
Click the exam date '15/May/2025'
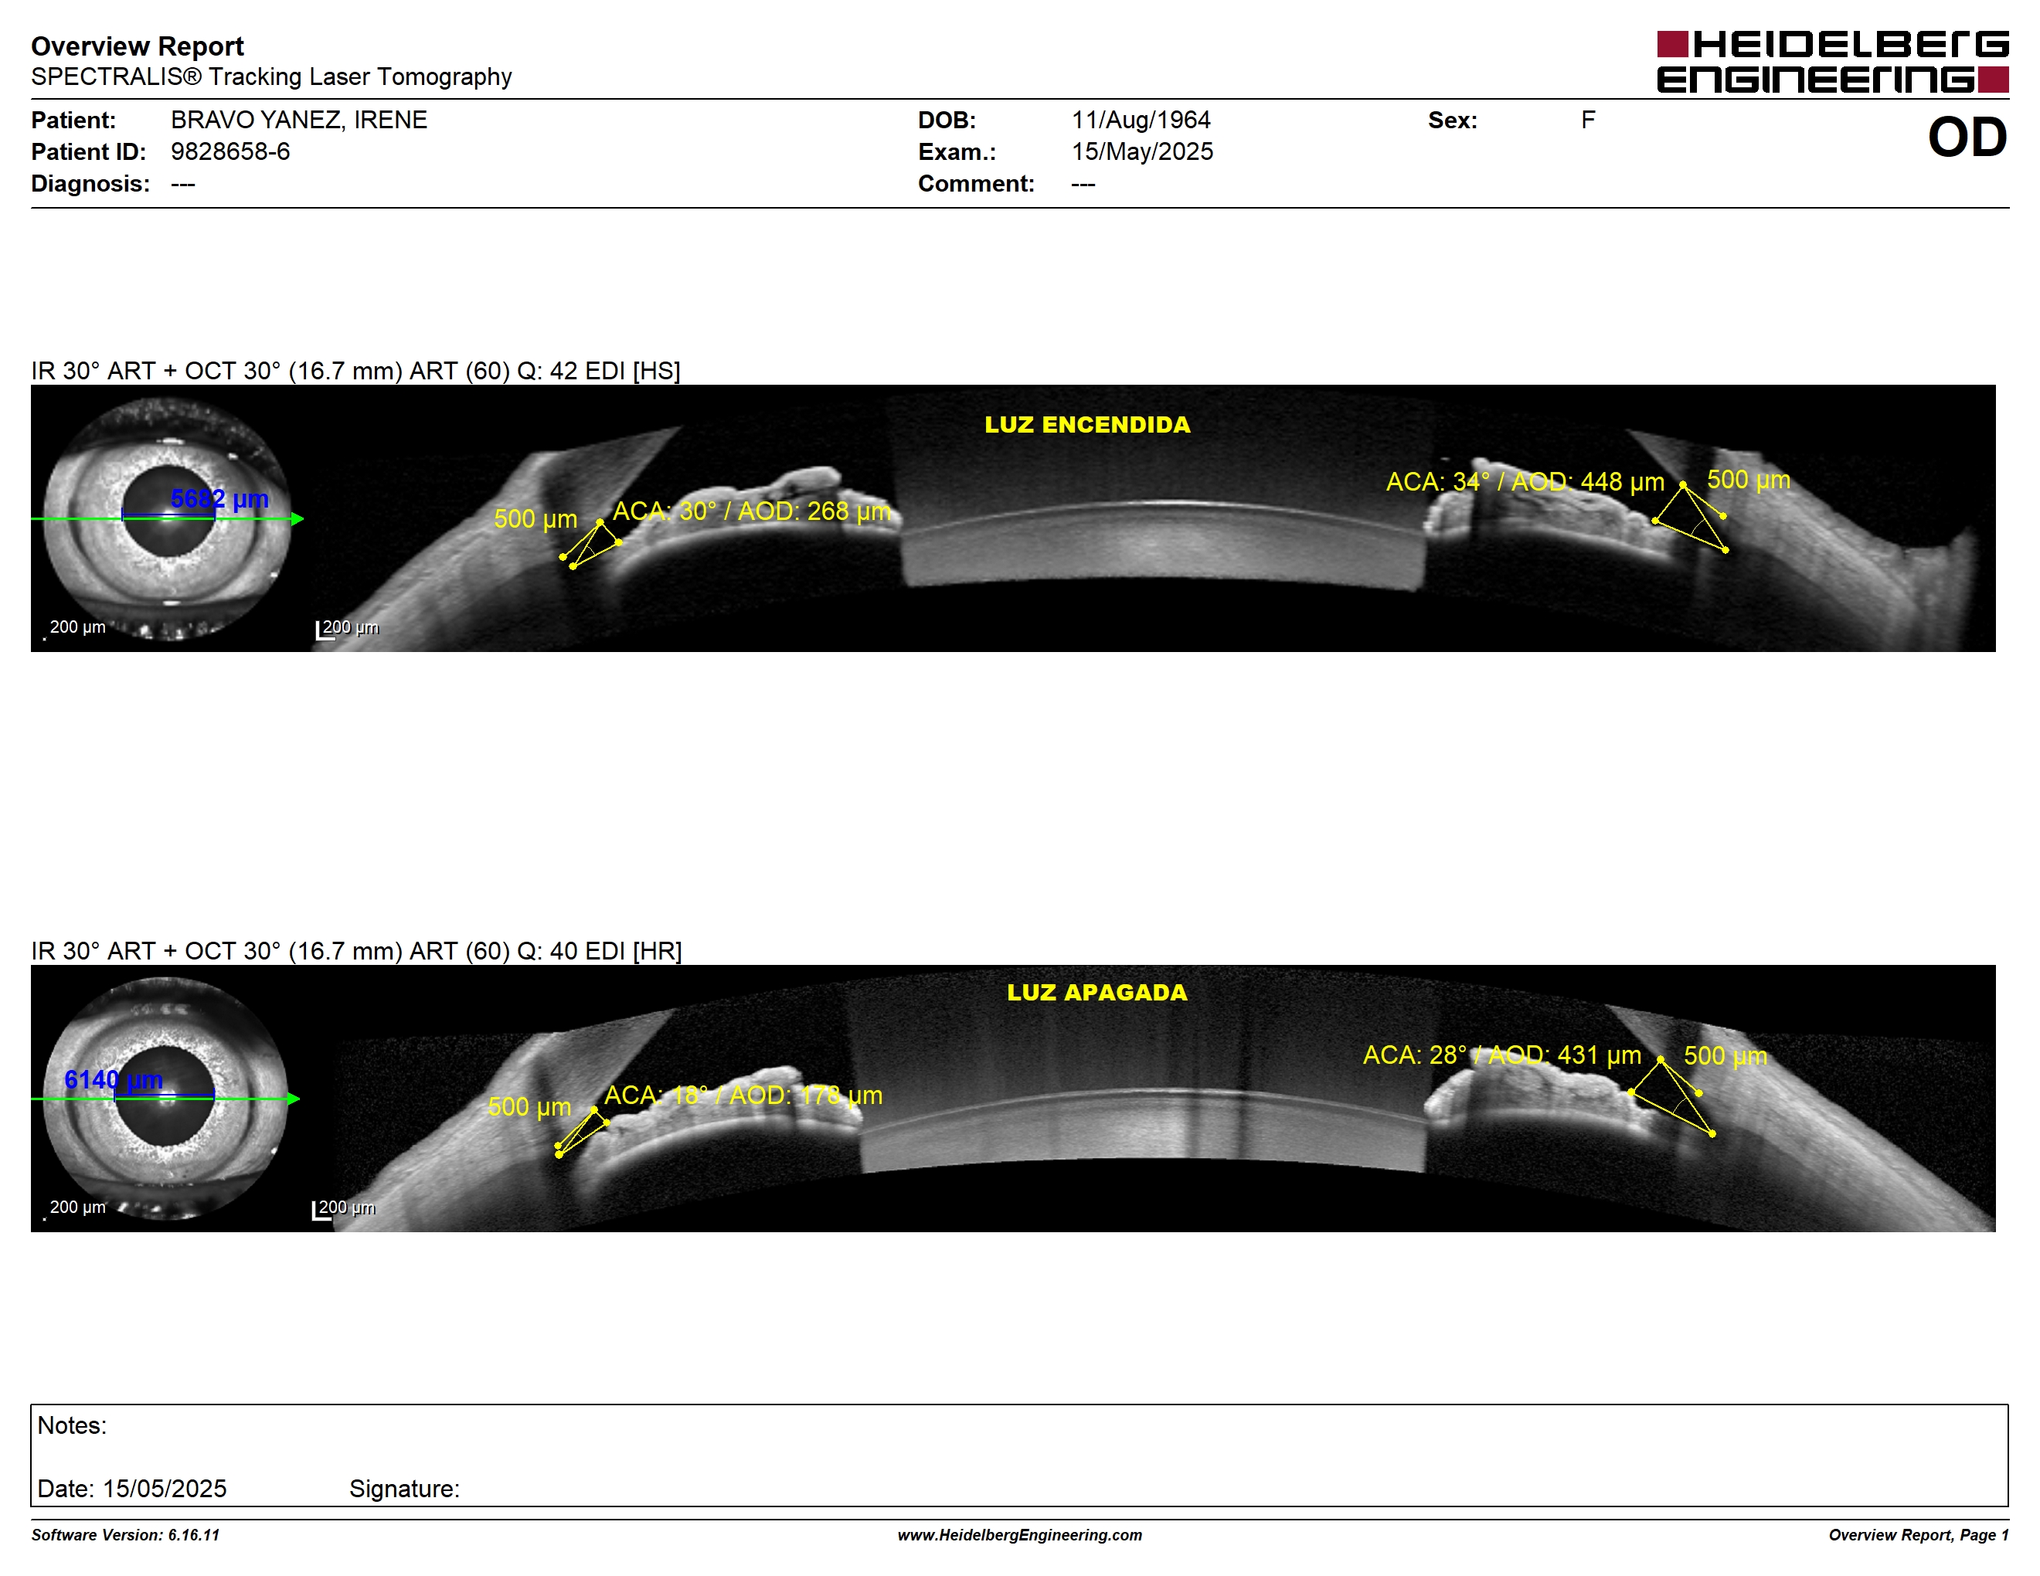pyautogui.click(x=1142, y=151)
